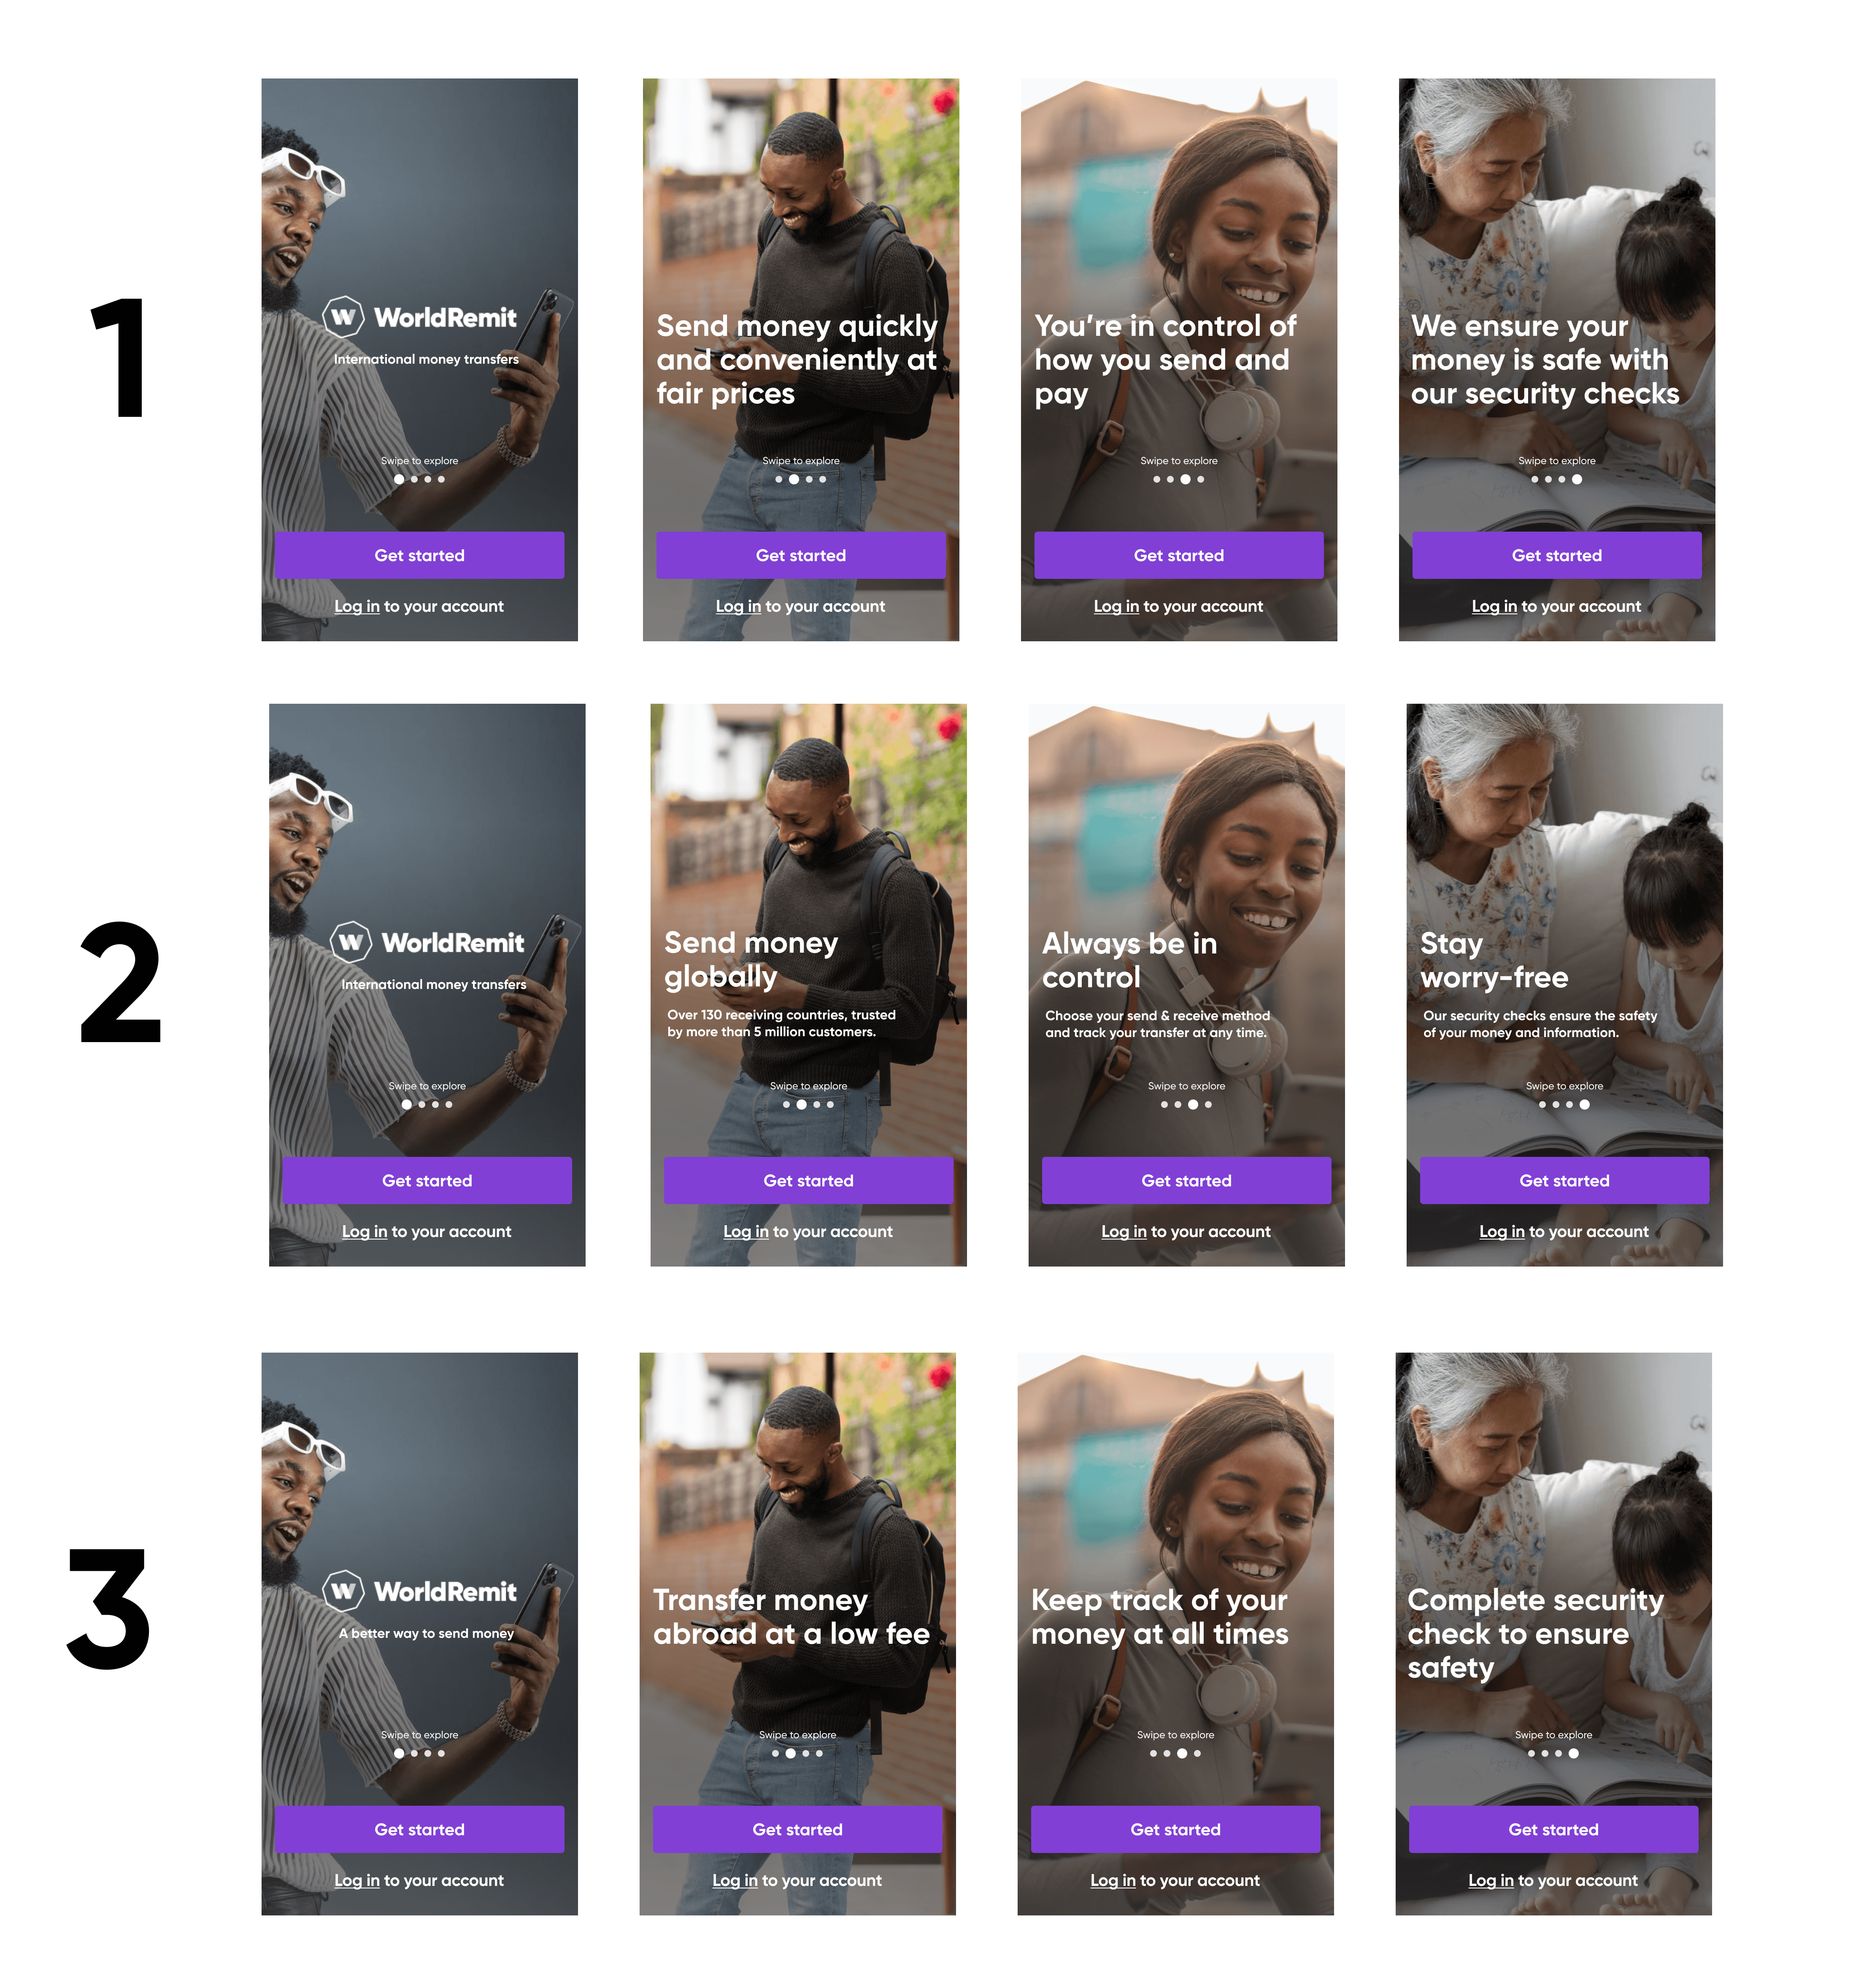Click Log in link on 'Transfer money abroad' screen
This screenshot has width=1853, height=1988.
[735, 1880]
